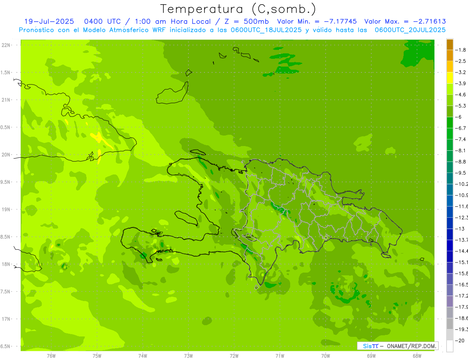468x361 pixels.
Task: Click the '74W' longitude label
Action: tap(143, 356)
